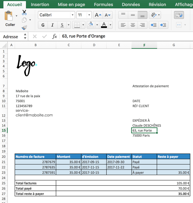Image resolution: width=193 pixels, height=203 pixels.
Task: Select the Format Painter brush icon
Action: pyautogui.click(x=24, y=28)
